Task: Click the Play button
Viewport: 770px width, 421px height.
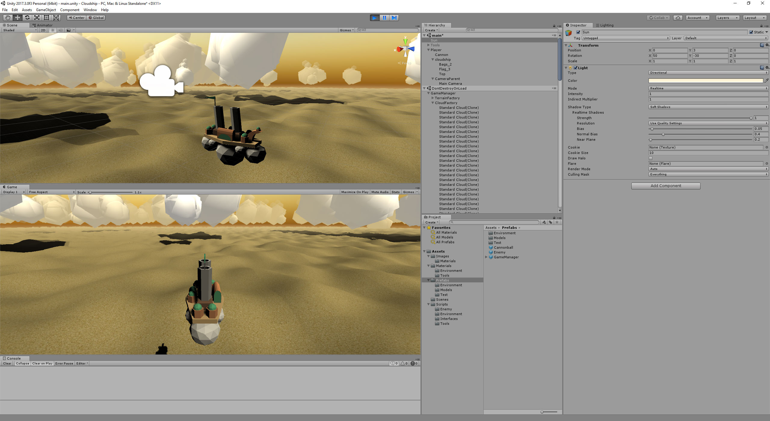Action: (x=374, y=18)
